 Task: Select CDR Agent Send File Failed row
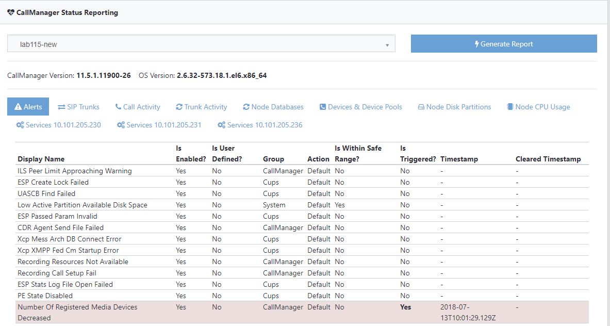[x=302, y=227]
